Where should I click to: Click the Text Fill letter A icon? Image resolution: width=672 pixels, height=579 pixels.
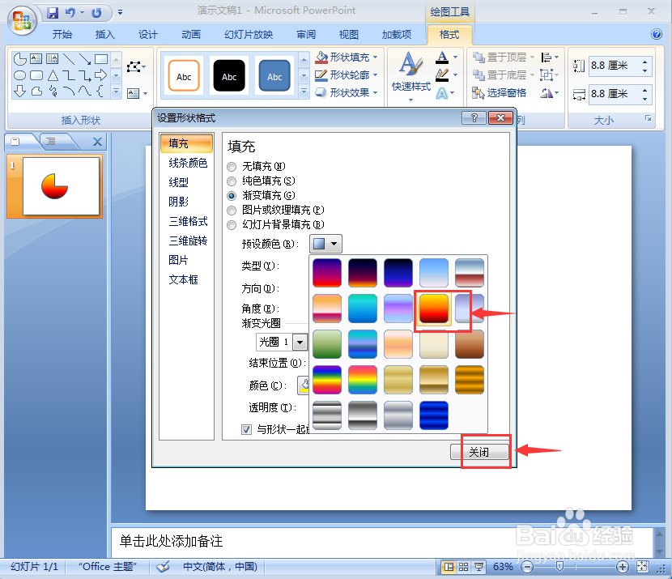tap(442, 57)
